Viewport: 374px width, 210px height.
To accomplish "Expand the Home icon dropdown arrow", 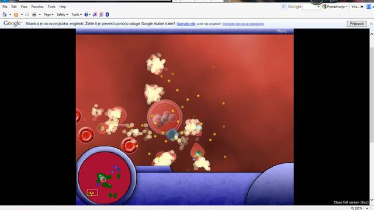I will point(10,15).
